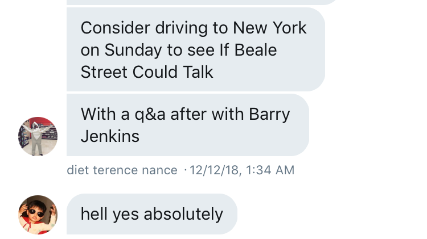Click the name 'Barry' in the message
Image resolution: width=427 pixels, height=239 pixels.
pos(269,114)
